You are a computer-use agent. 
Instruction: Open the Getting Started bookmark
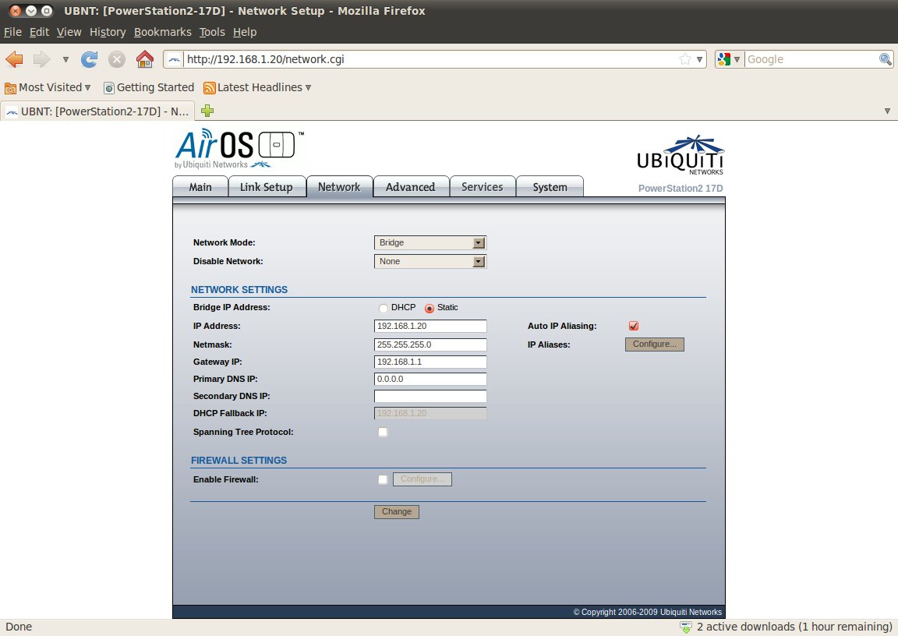tap(149, 87)
